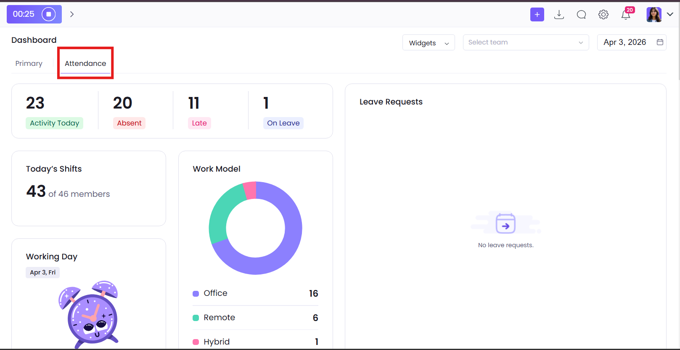
Task: Click the Absent status badge
Action: (129, 123)
